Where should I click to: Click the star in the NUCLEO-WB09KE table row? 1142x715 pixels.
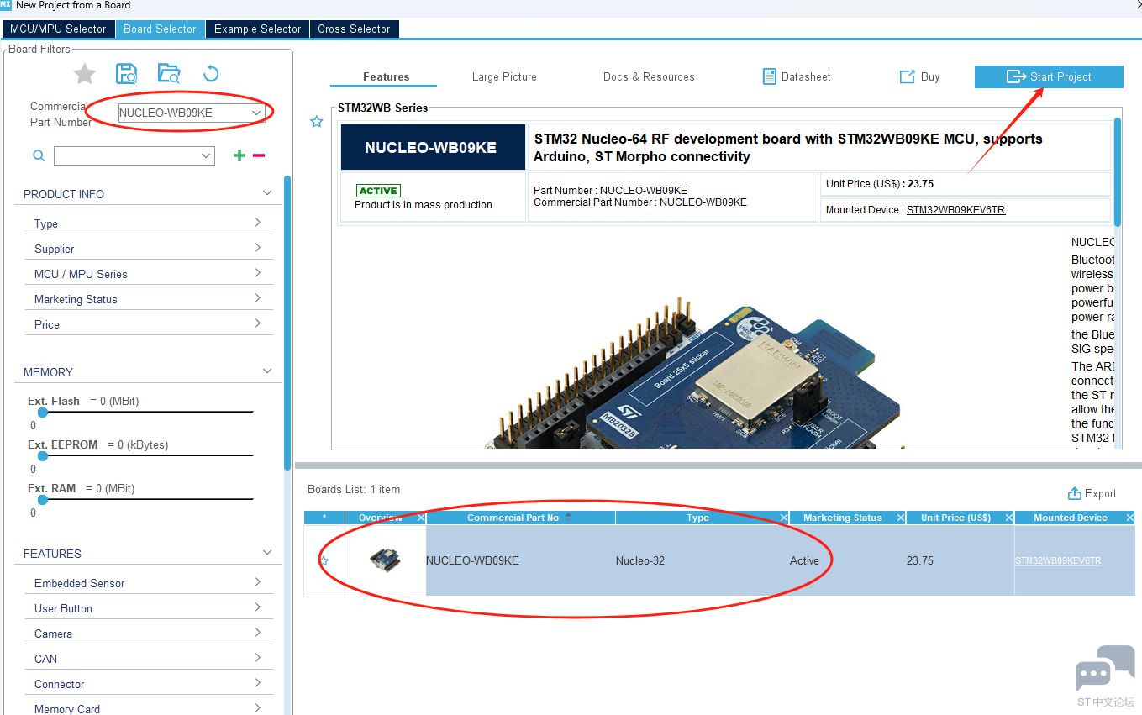pyautogui.click(x=324, y=560)
